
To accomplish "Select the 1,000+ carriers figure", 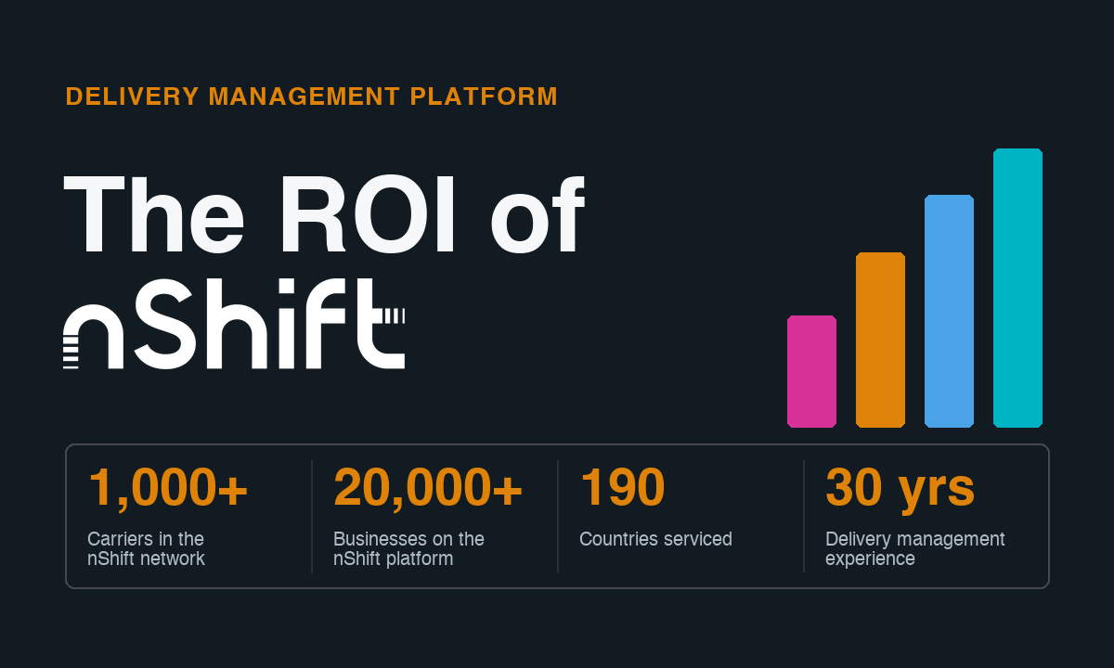I will pos(168,488).
